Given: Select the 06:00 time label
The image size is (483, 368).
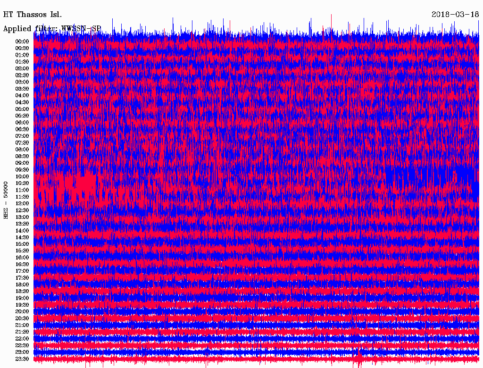Looking at the screenshot, I should pyautogui.click(x=22, y=122).
